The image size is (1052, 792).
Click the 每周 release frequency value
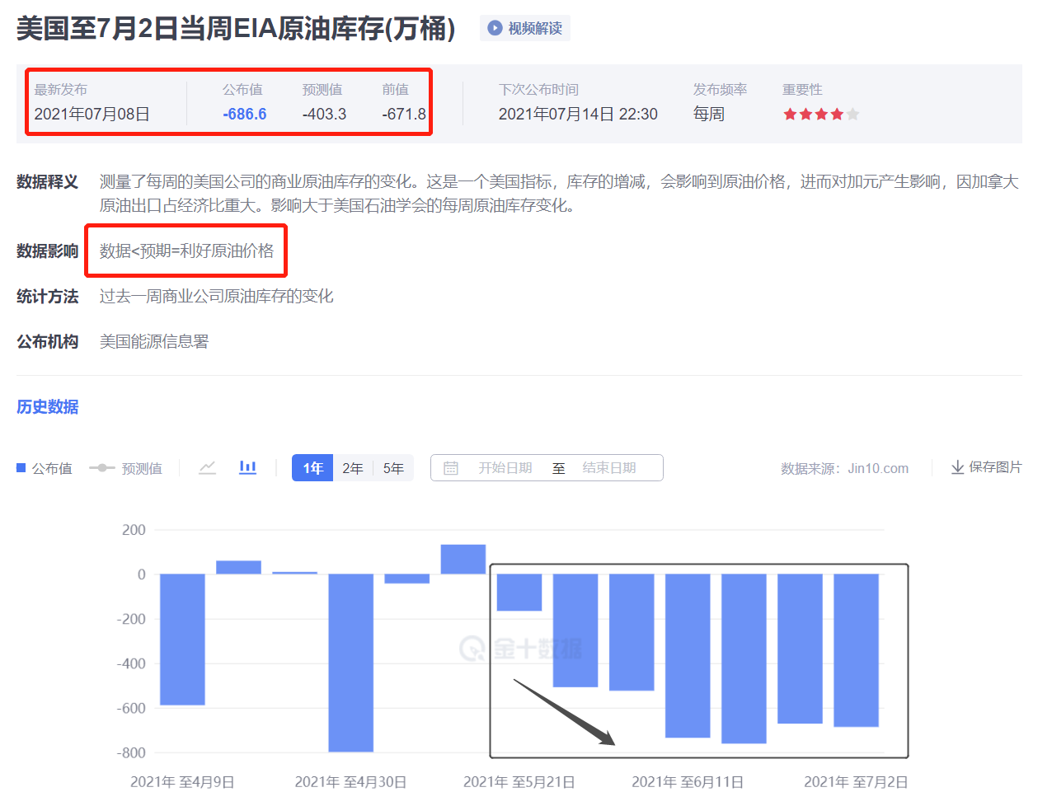[x=708, y=115]
